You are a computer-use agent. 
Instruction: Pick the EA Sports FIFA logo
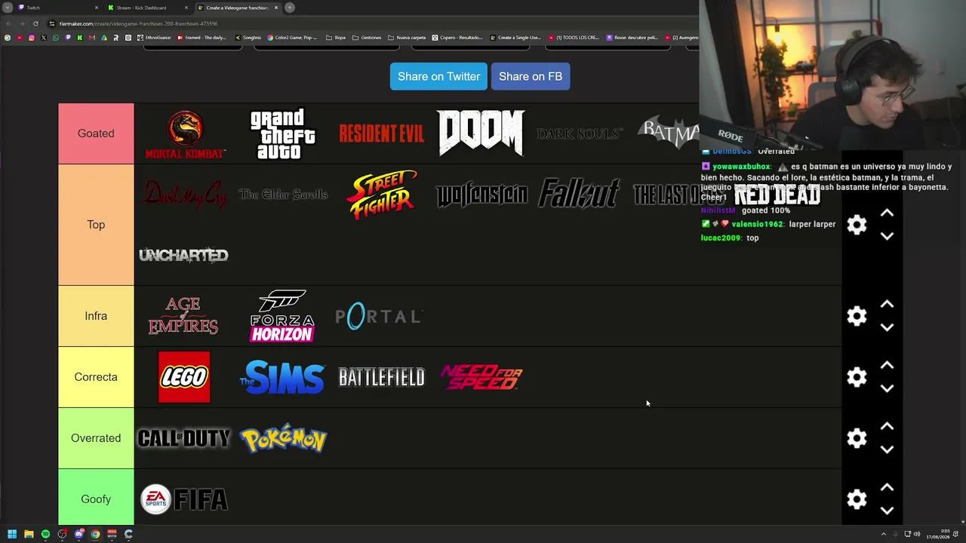click(184, 499)
